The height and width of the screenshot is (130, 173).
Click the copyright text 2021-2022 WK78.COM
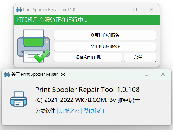[x=87, y=100]
